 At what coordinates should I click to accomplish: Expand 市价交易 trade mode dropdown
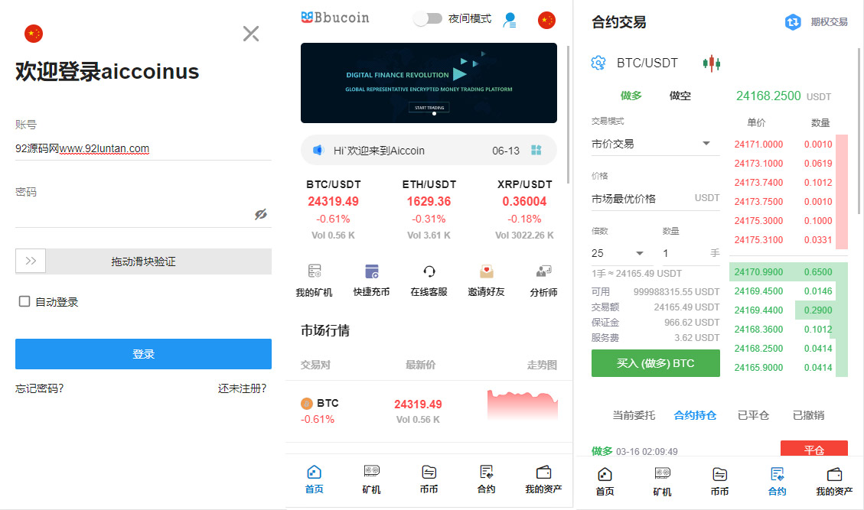(706, 144)
